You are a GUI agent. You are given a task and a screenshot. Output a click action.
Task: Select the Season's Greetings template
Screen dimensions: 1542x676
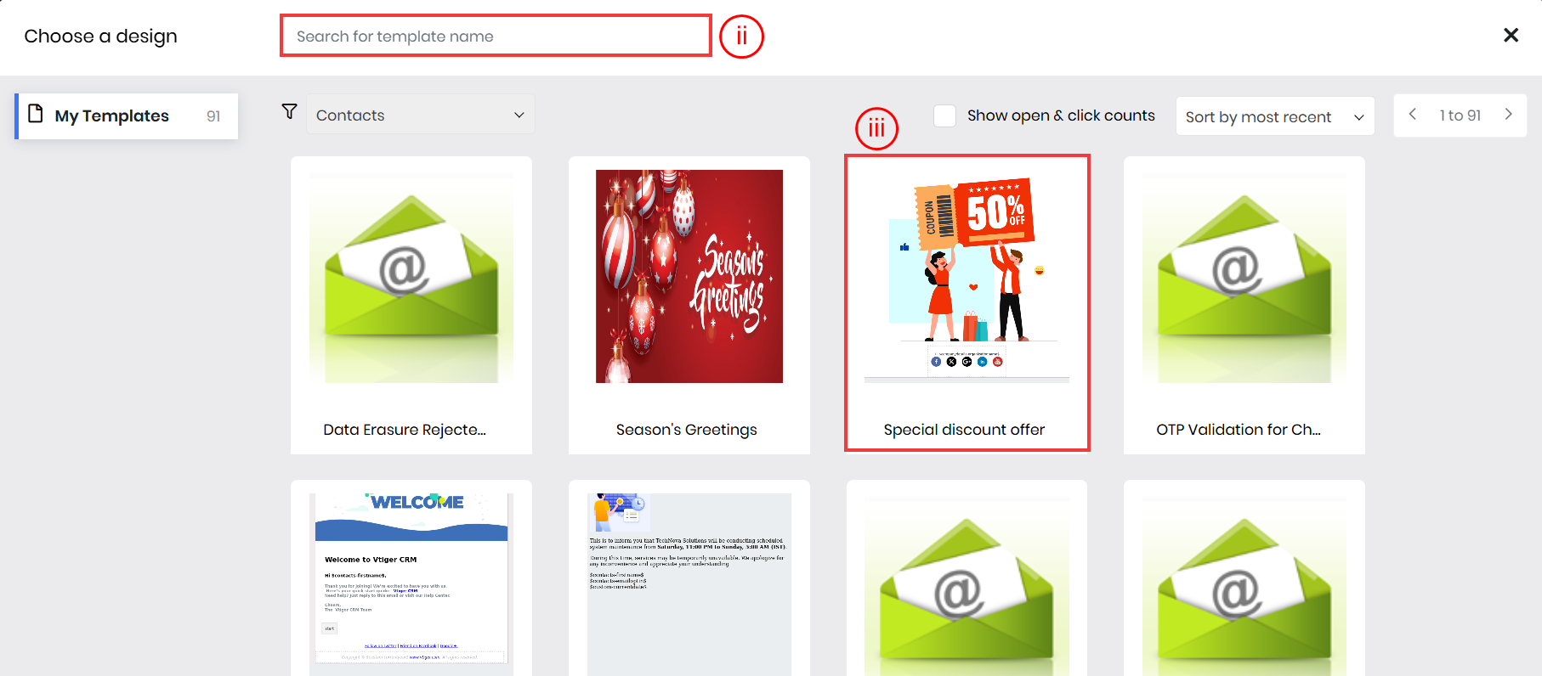(x=689, y=277)
